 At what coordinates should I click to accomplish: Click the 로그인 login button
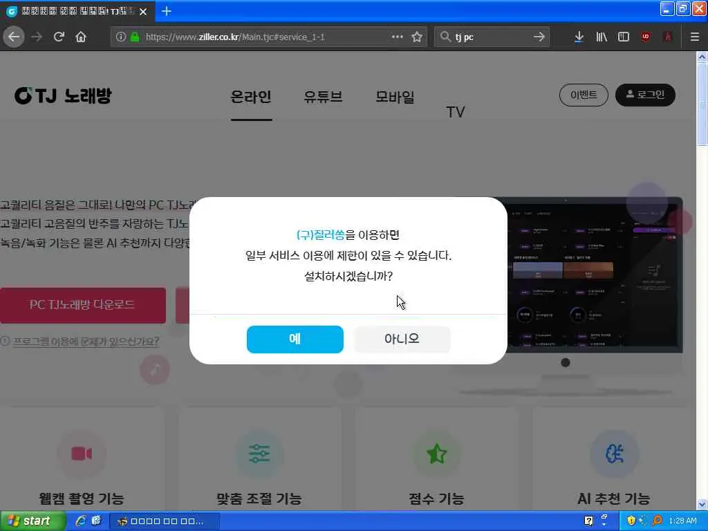coord(645,95)
